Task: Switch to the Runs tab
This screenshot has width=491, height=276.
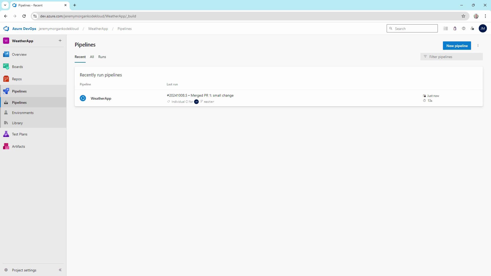Action: (x=102, y=57)
